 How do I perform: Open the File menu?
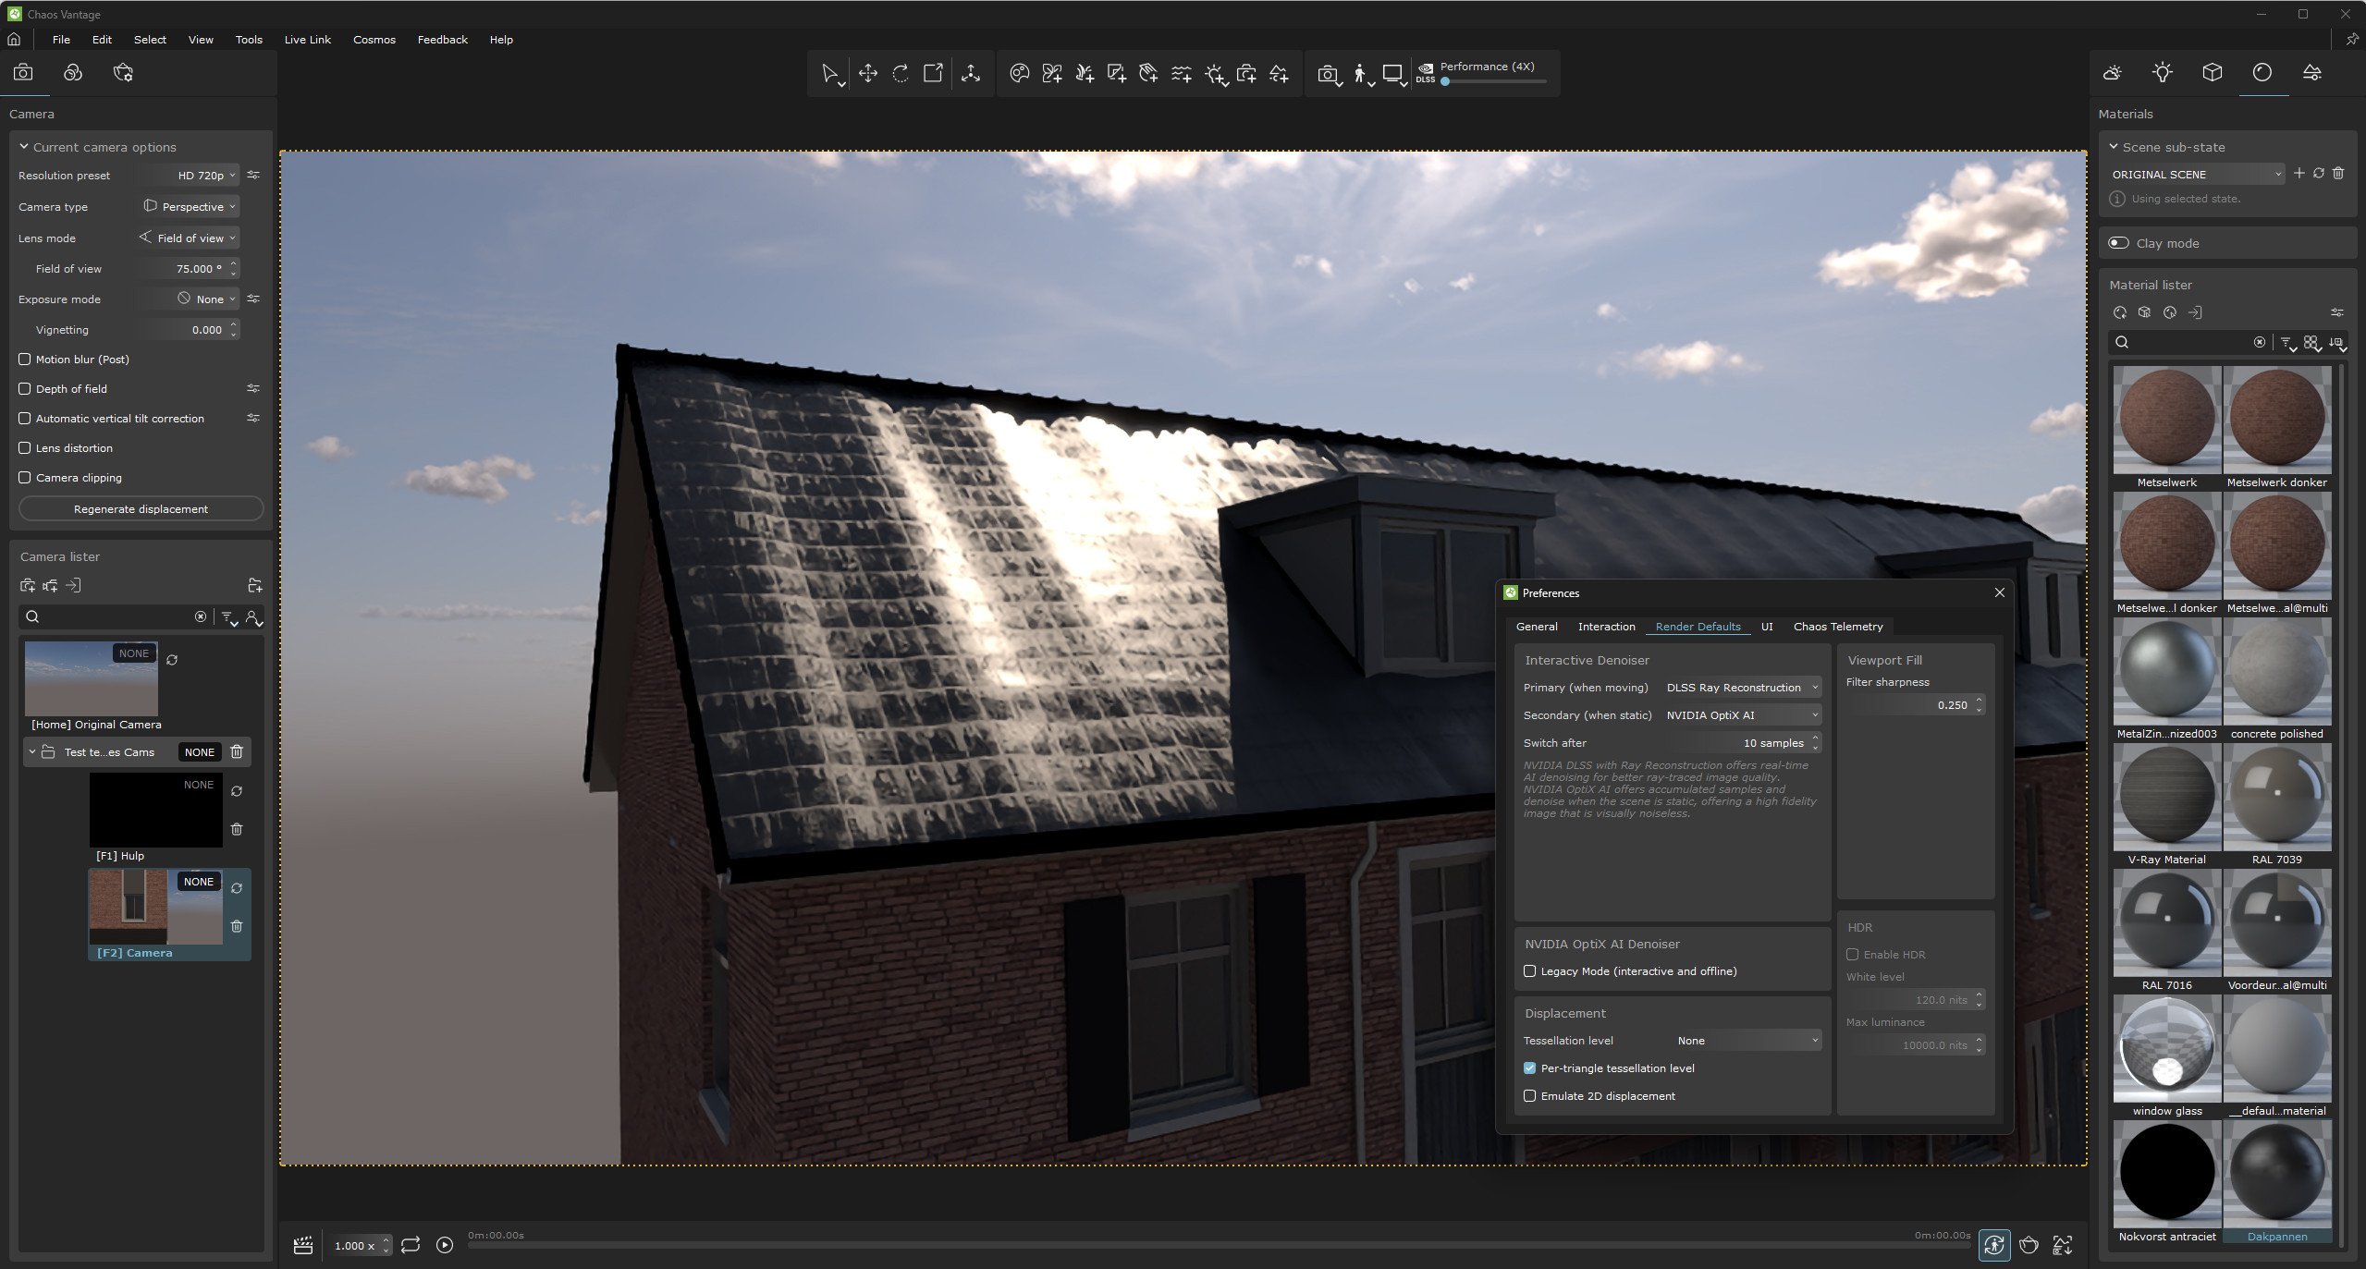pyautogui.click(x=61, y=40)
